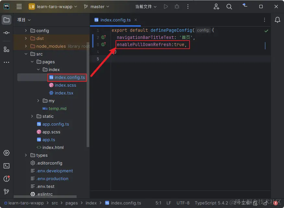Viewport: 284px width, 208px height.
Task: Select .env.production file
Action: [50, 178]
